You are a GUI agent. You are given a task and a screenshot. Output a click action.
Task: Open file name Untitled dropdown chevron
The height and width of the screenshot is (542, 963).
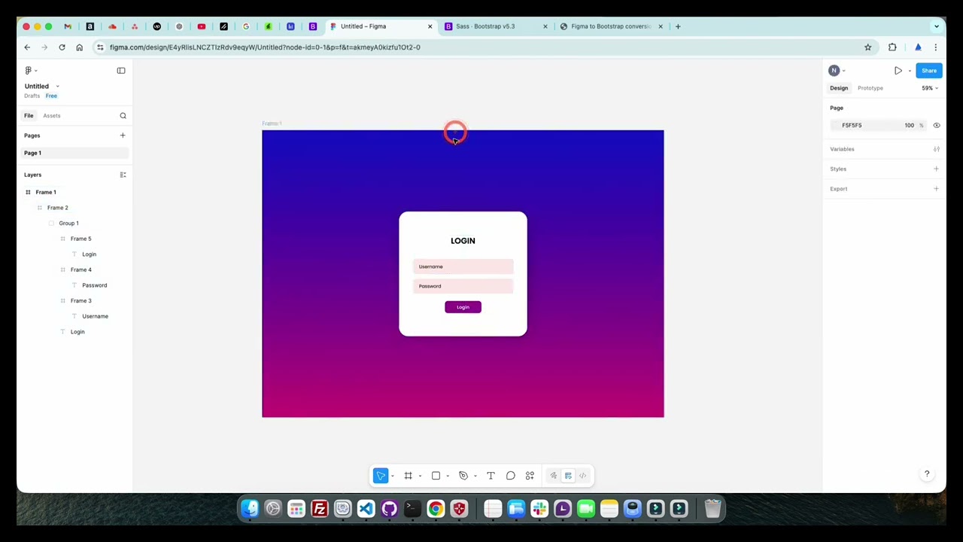tap(57, 87)
